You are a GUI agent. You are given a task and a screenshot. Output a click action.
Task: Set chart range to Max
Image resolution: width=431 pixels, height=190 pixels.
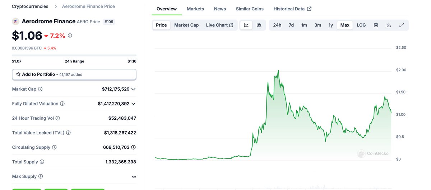pos(345,25)
